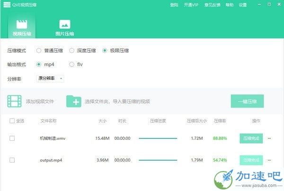Click the 压缩完成 button for 机械制造.wmv
Viewport: 284px width, 191px height.
pos(251,138)
